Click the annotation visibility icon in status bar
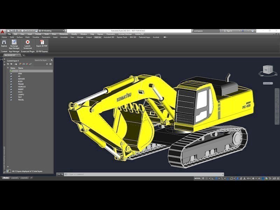 tap(238, 178)
